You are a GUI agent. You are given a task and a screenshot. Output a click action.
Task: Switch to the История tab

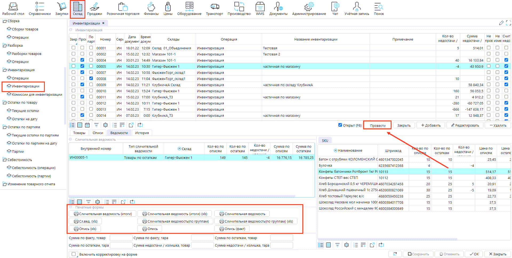[x=142, y=133]
